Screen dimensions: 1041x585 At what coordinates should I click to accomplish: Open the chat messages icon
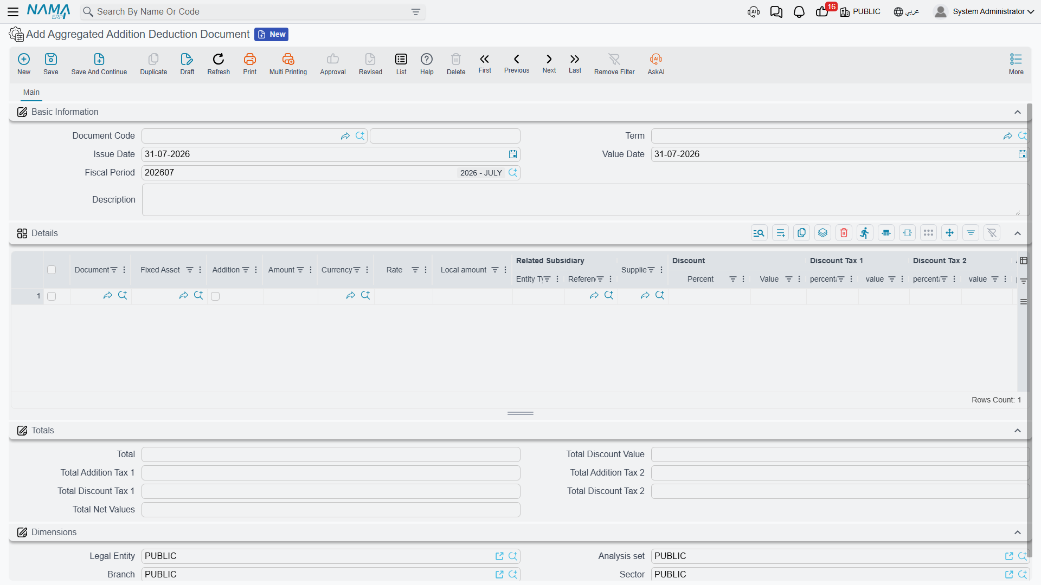pyautogui.click(x=776, y=11)
